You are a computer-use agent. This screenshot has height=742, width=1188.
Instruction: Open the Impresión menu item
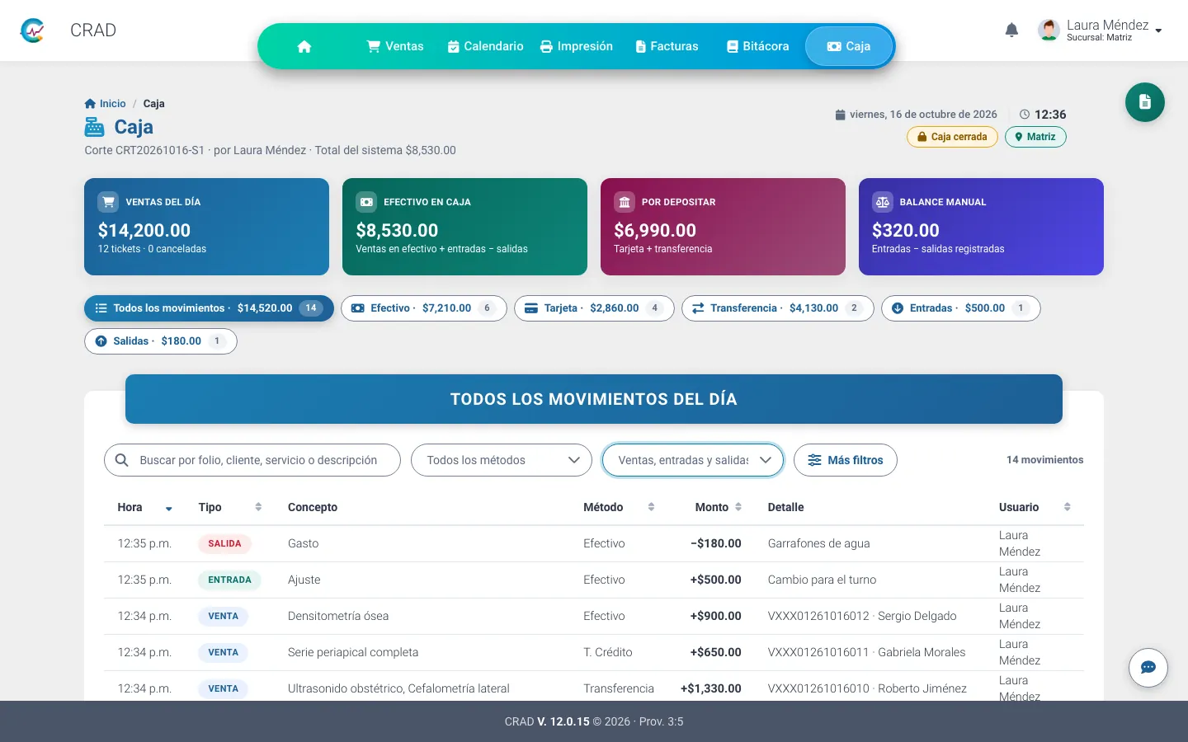577,46
